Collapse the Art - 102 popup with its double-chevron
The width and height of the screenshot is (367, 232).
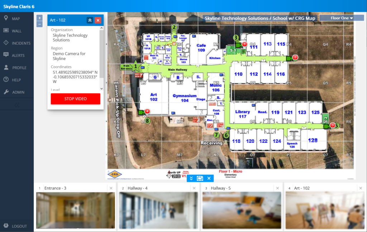[x=90, y=20]
